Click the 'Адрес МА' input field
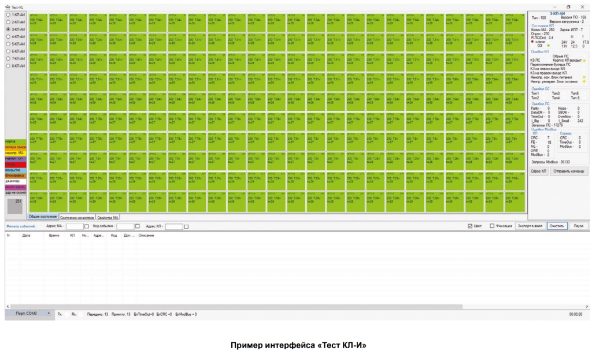The width and height of the screenshot is (592, 362). 74,226
